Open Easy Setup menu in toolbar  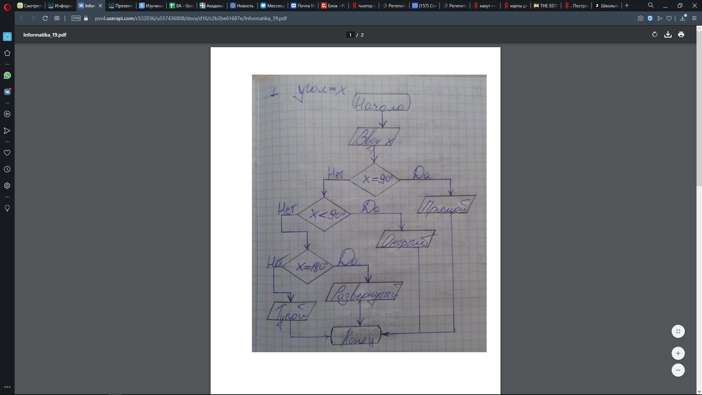click(x=694, y=18)
